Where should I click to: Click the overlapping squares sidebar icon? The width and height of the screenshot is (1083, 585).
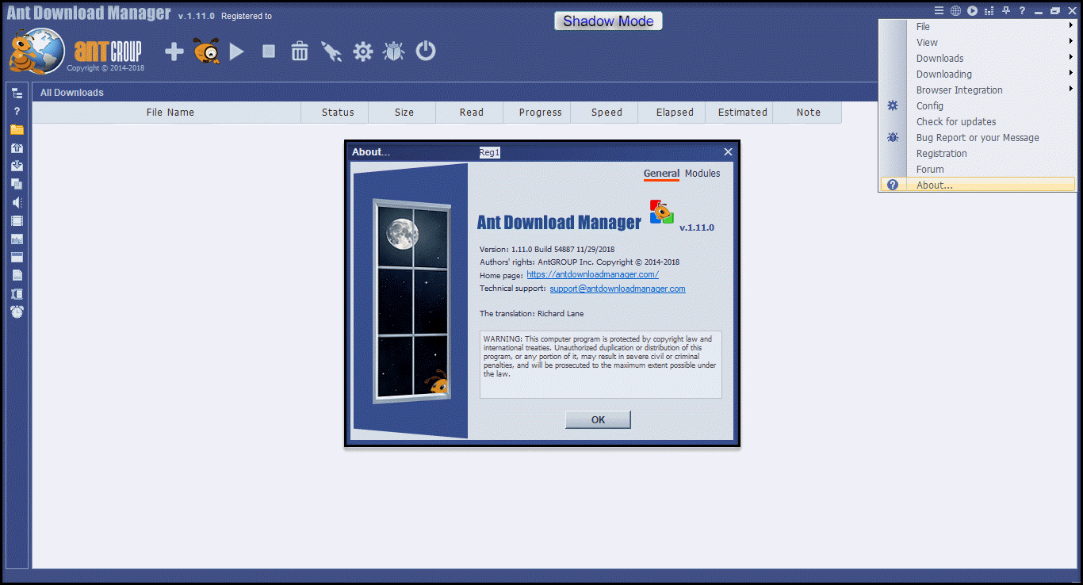(x=17, y=185)
